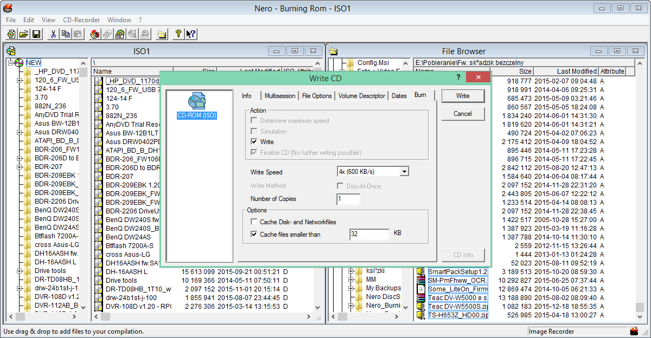Screen dimensions: 651x338
Task: Switch to the Volume Descriptor tab
Action: 361,96
